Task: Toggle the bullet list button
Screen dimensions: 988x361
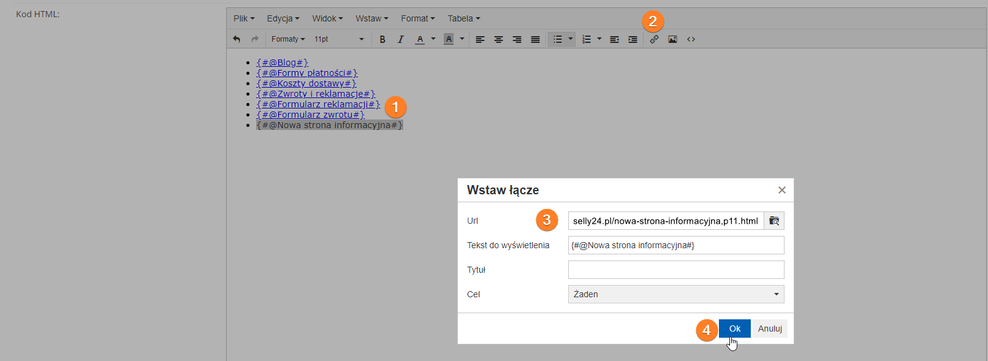Action: coord(557,39)
